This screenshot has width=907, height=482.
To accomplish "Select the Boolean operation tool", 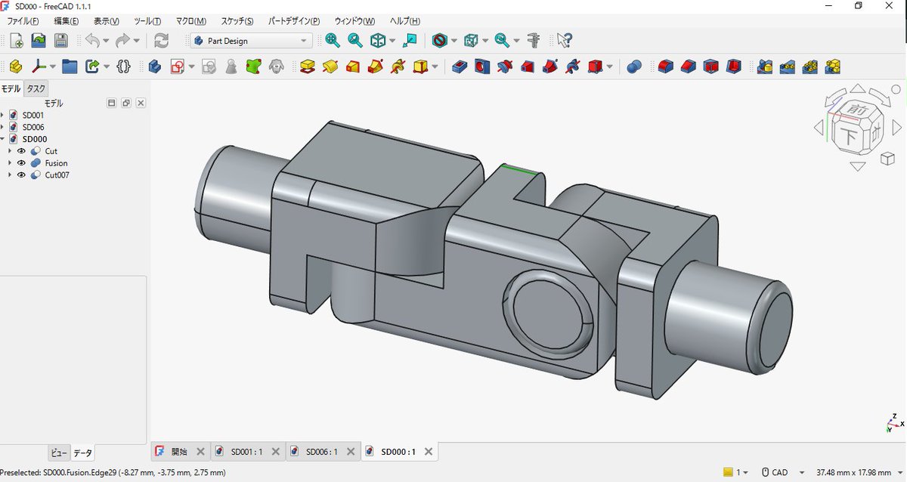I will pyautogui.click(x=635, y=66).
